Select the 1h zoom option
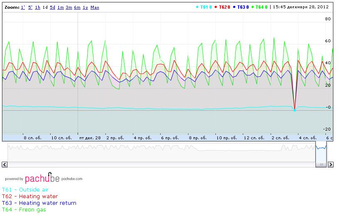The image size is (342, 216). click(x=38, y=7)
